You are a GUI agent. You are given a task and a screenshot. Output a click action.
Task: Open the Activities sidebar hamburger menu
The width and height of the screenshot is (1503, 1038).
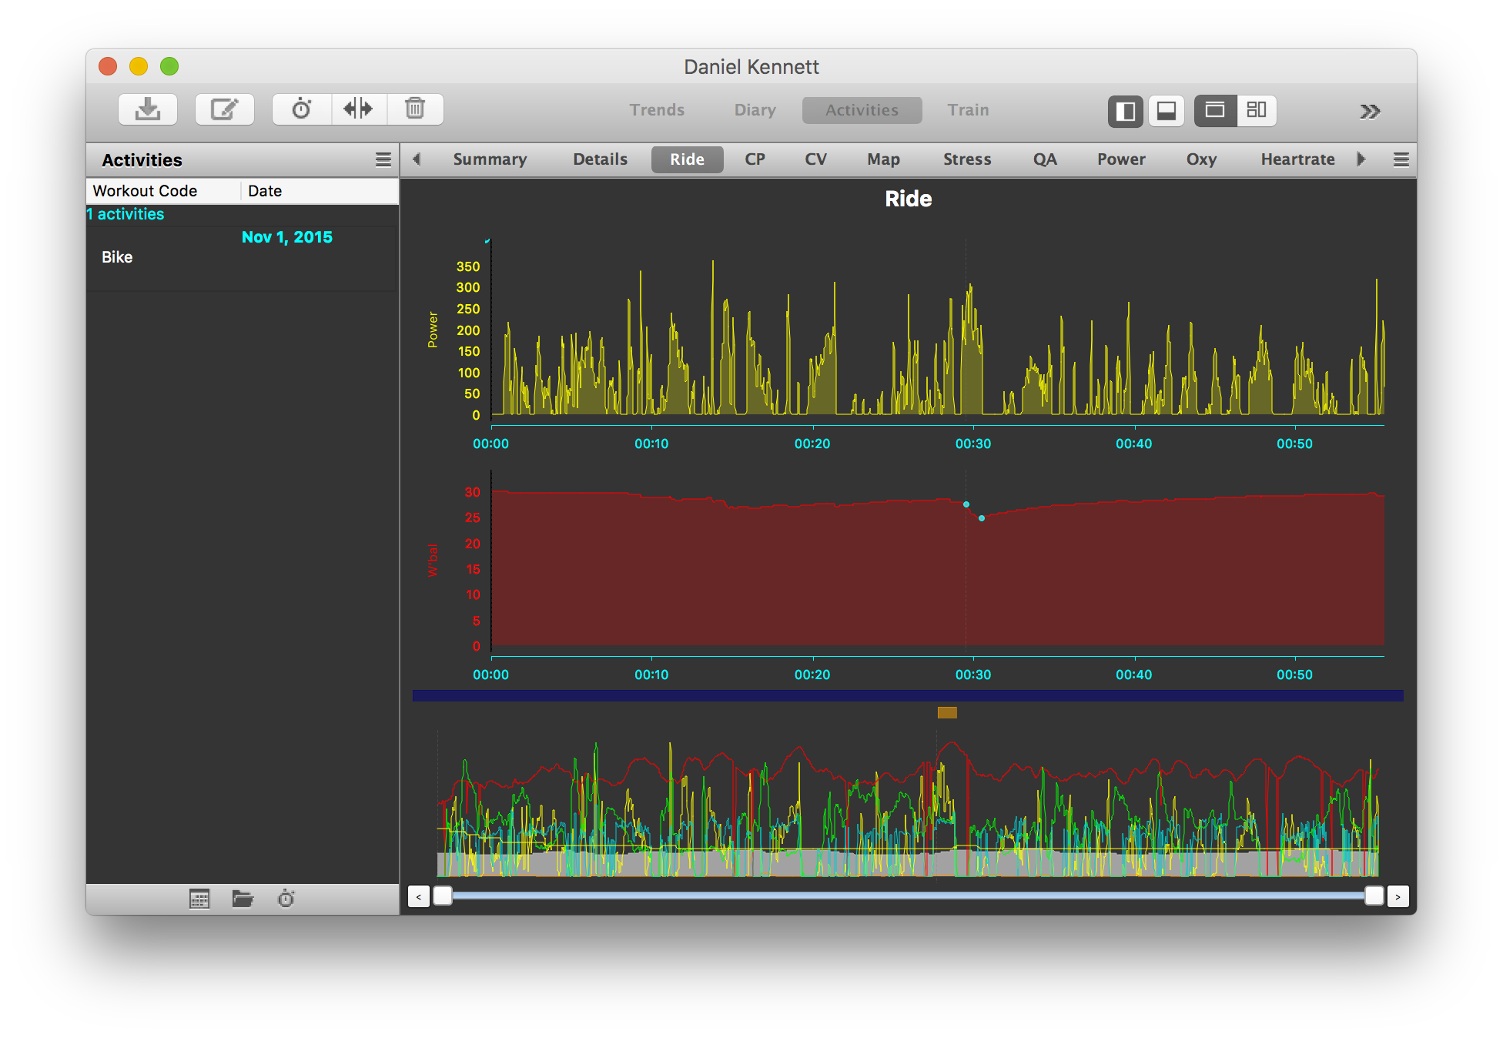383,159
